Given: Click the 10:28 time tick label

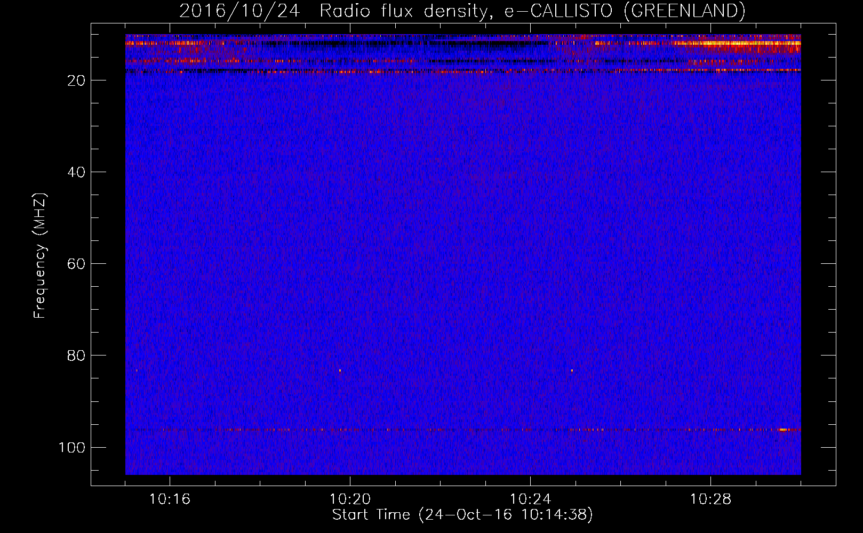Looking at the screenshot, I should click(710, 499).
